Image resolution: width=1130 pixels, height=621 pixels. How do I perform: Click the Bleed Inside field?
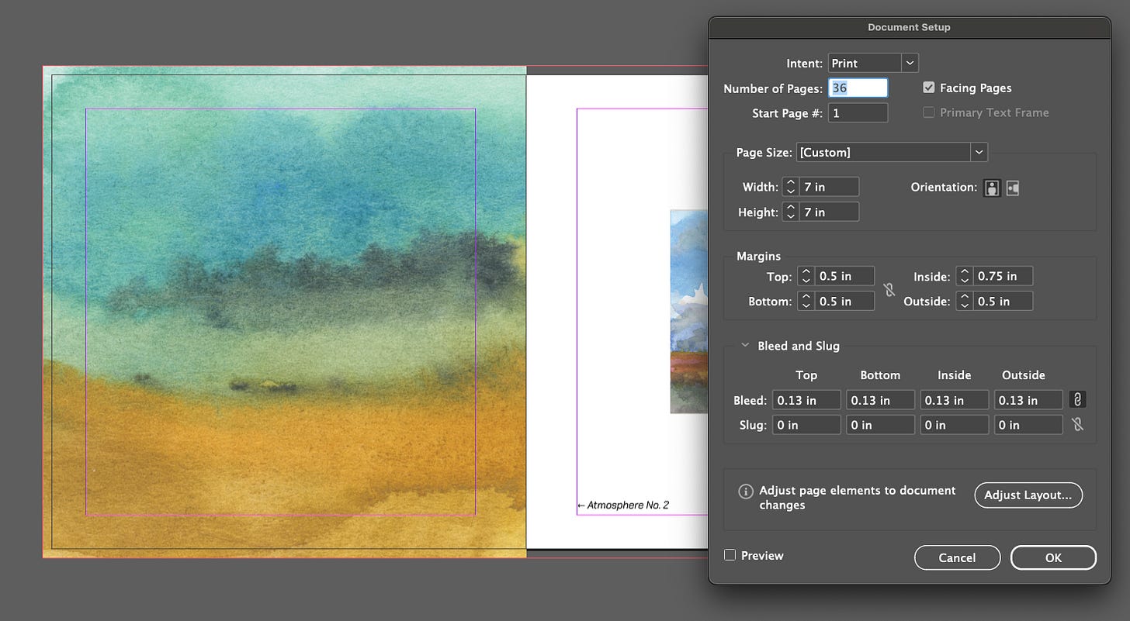coord(955,400)
